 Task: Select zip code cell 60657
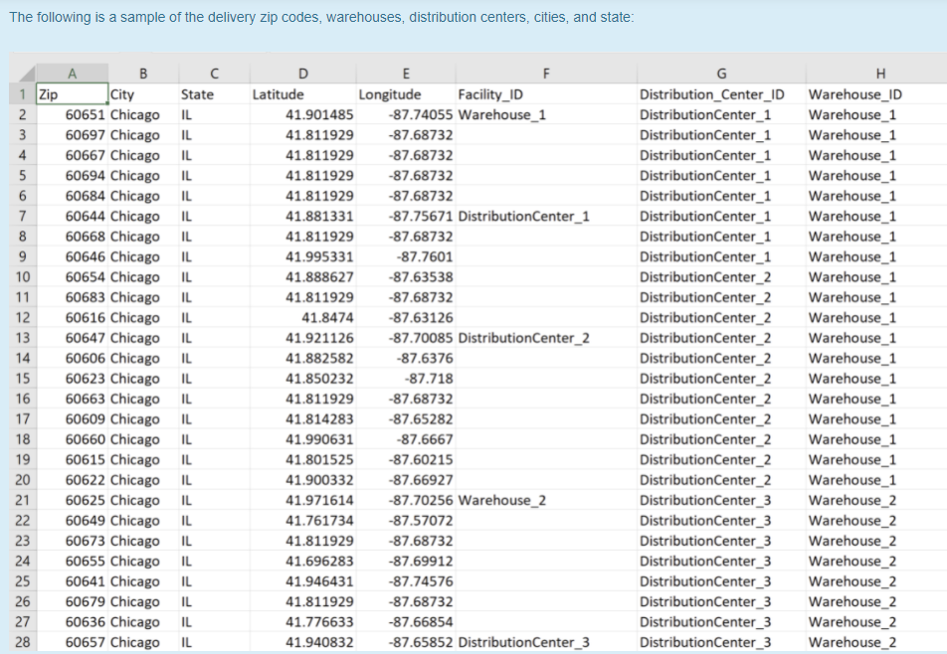(72, 642)
